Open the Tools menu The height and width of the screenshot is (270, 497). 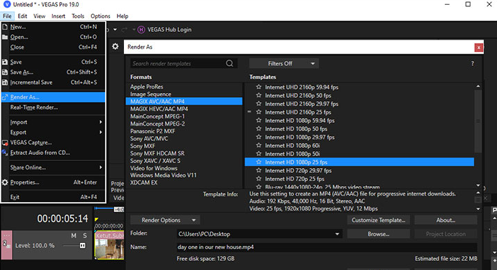(78, 16)
